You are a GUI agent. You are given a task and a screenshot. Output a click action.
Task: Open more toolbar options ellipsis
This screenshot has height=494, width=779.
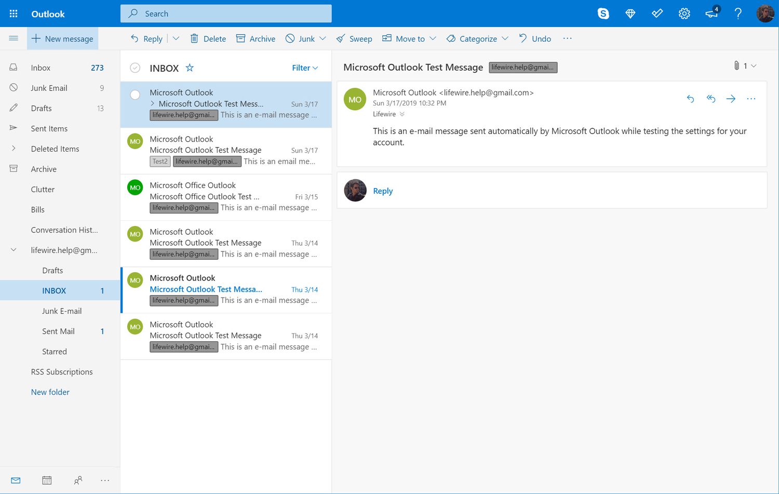(x=567, y=38)
